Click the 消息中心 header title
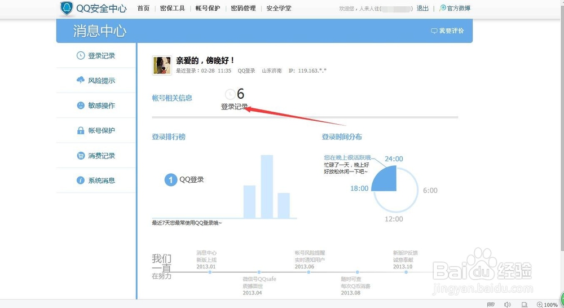 tap(100, 31)
